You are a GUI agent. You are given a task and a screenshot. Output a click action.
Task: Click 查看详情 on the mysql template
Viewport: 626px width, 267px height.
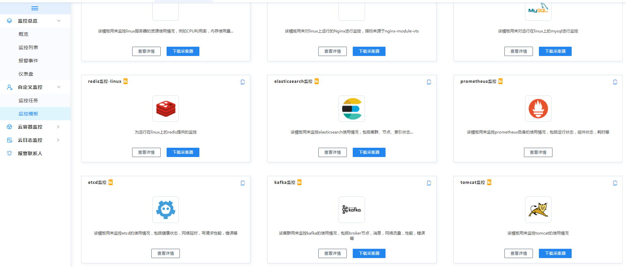(x=519, y=51)
